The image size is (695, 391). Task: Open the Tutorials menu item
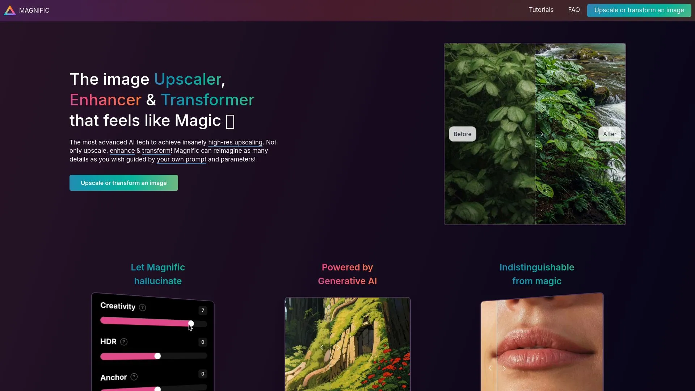541,10
